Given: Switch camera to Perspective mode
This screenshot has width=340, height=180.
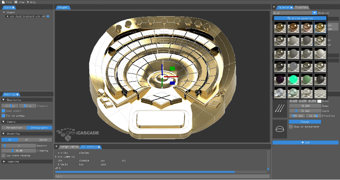Looking at the screenshot, I should [14, 128].
